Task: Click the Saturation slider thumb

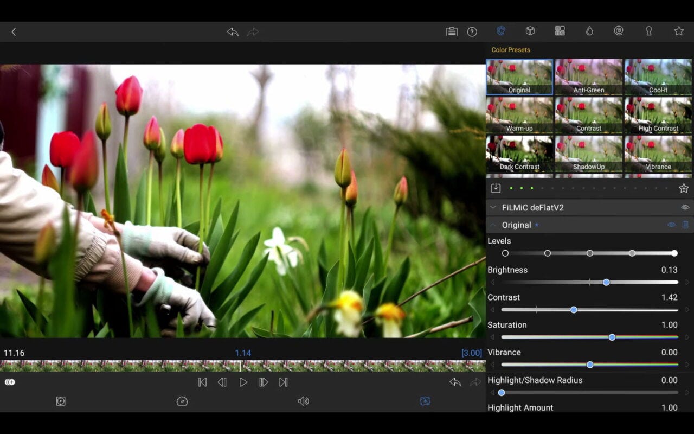Action: click(612, 337)
